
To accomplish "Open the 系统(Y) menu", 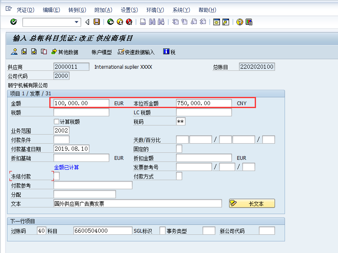I will click(181, 10).
